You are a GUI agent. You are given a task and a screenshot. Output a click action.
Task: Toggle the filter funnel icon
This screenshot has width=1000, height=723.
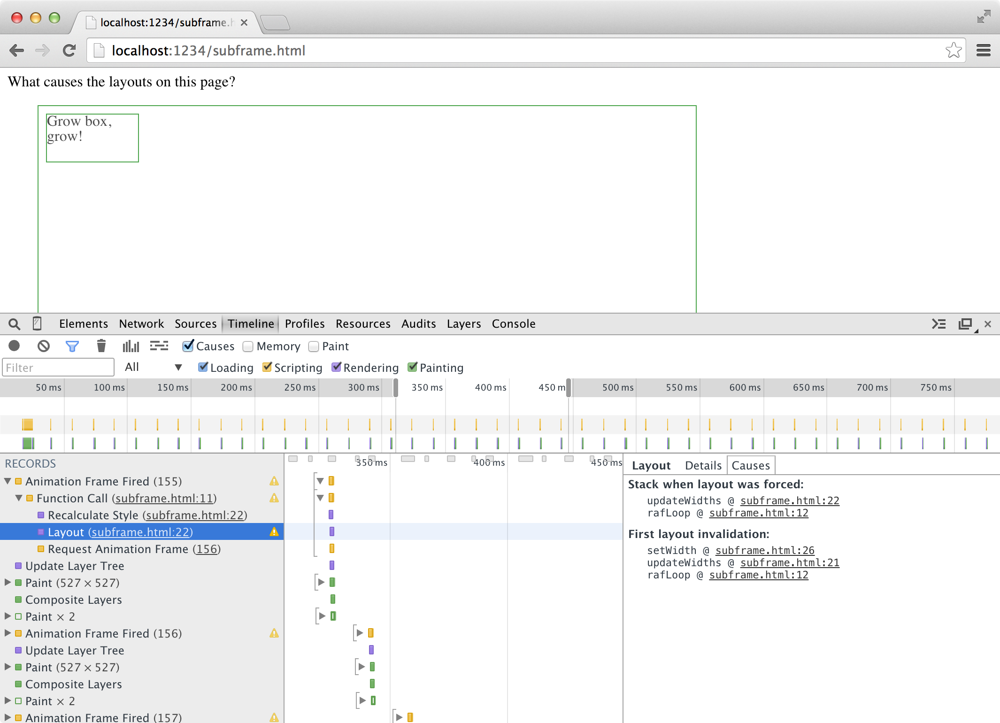point(72,346)
